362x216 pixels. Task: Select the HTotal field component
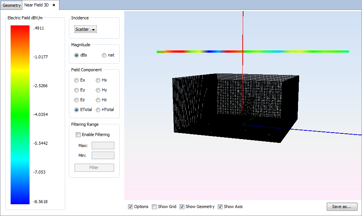(98, 110)
